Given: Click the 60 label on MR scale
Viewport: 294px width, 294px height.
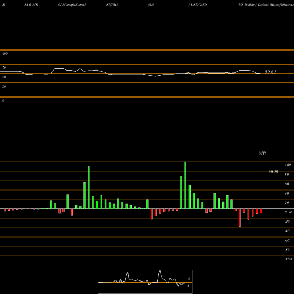Looking at the screenshot, I should (x=287, y=184).
